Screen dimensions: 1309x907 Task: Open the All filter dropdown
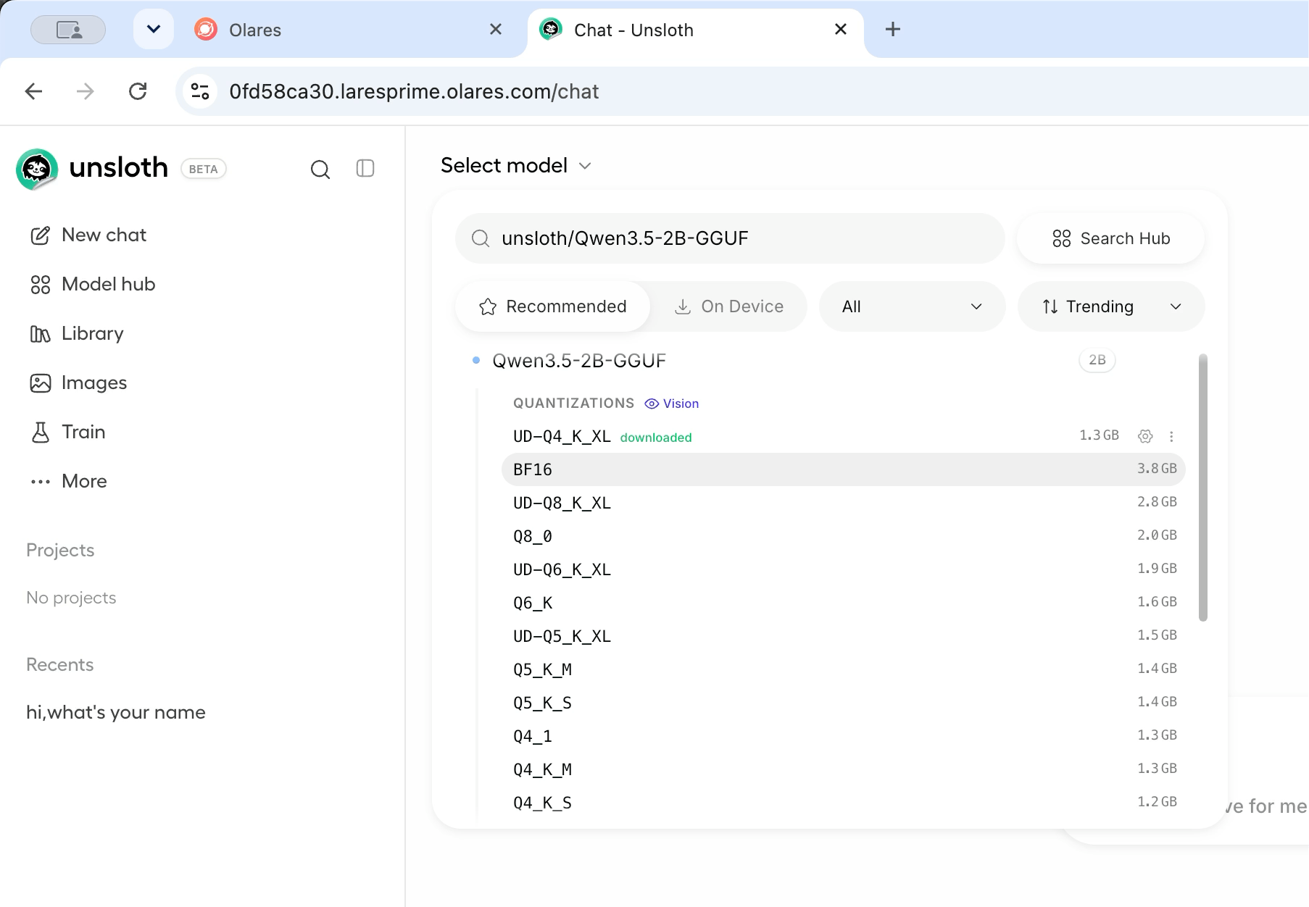pyautogui.click(x=912, y=306)
